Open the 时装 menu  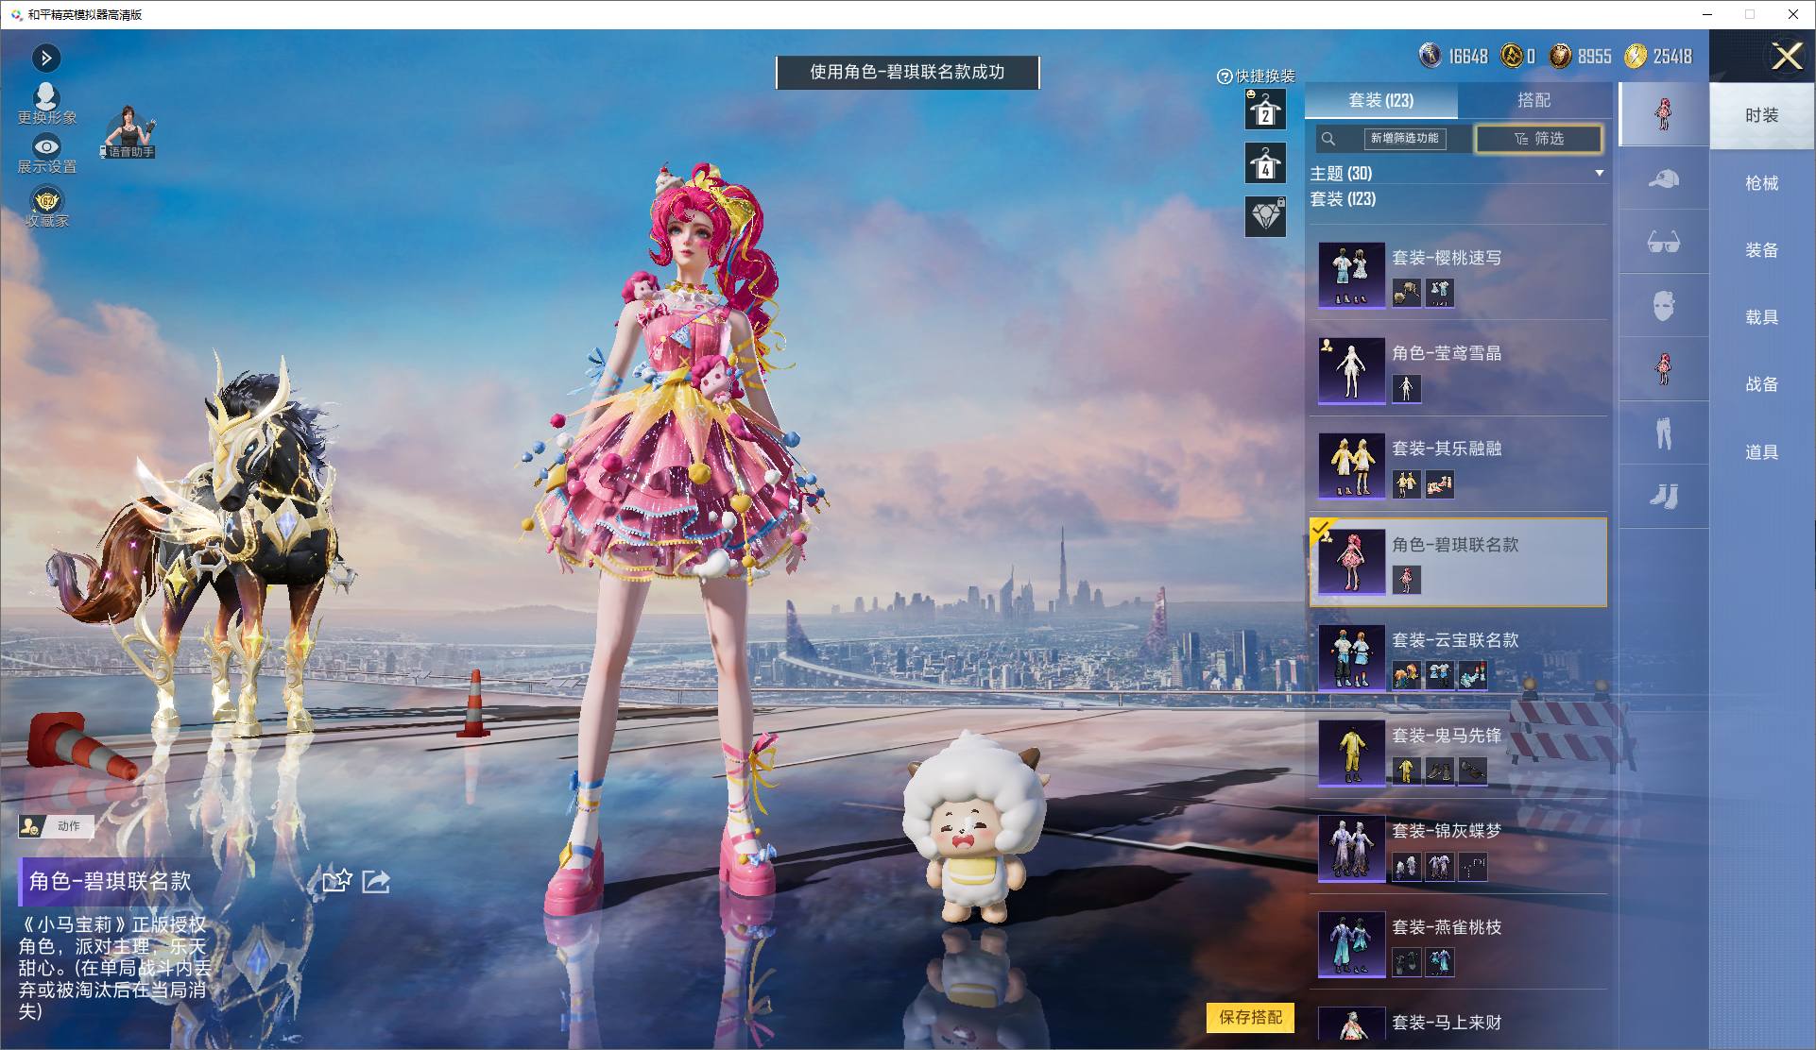pos(1761,115)
